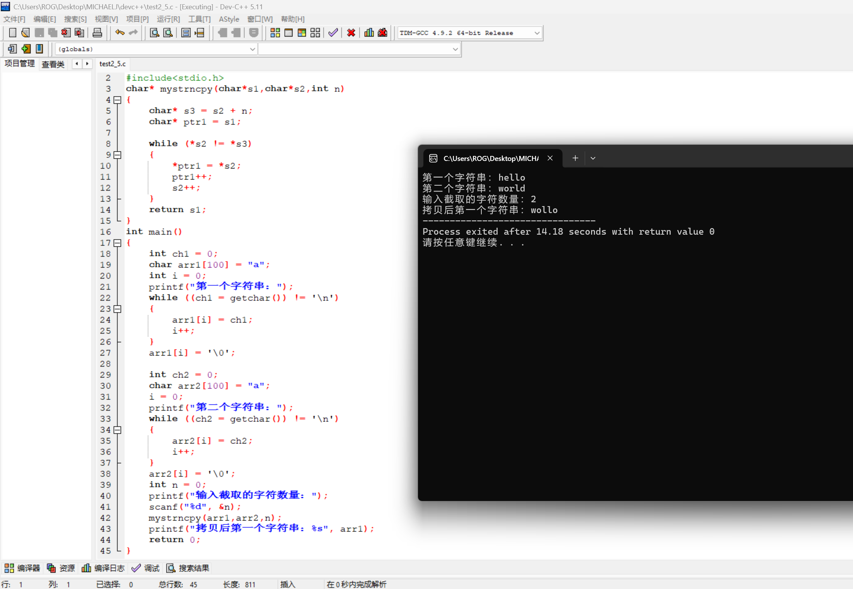Viewport: 853px width, 589px height.
Task: Click the purple Syntax Check checkmark icon
Action: (333, 33)
